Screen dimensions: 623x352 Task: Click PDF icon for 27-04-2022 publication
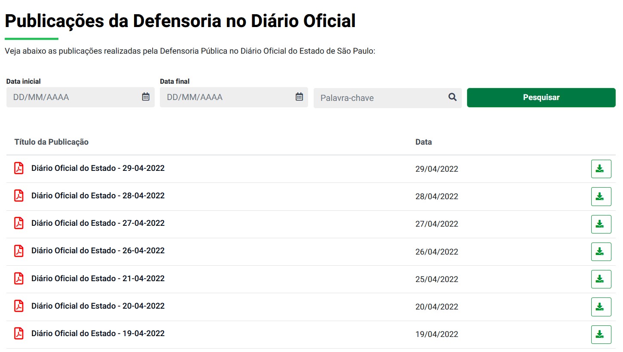tap(19, 223)
